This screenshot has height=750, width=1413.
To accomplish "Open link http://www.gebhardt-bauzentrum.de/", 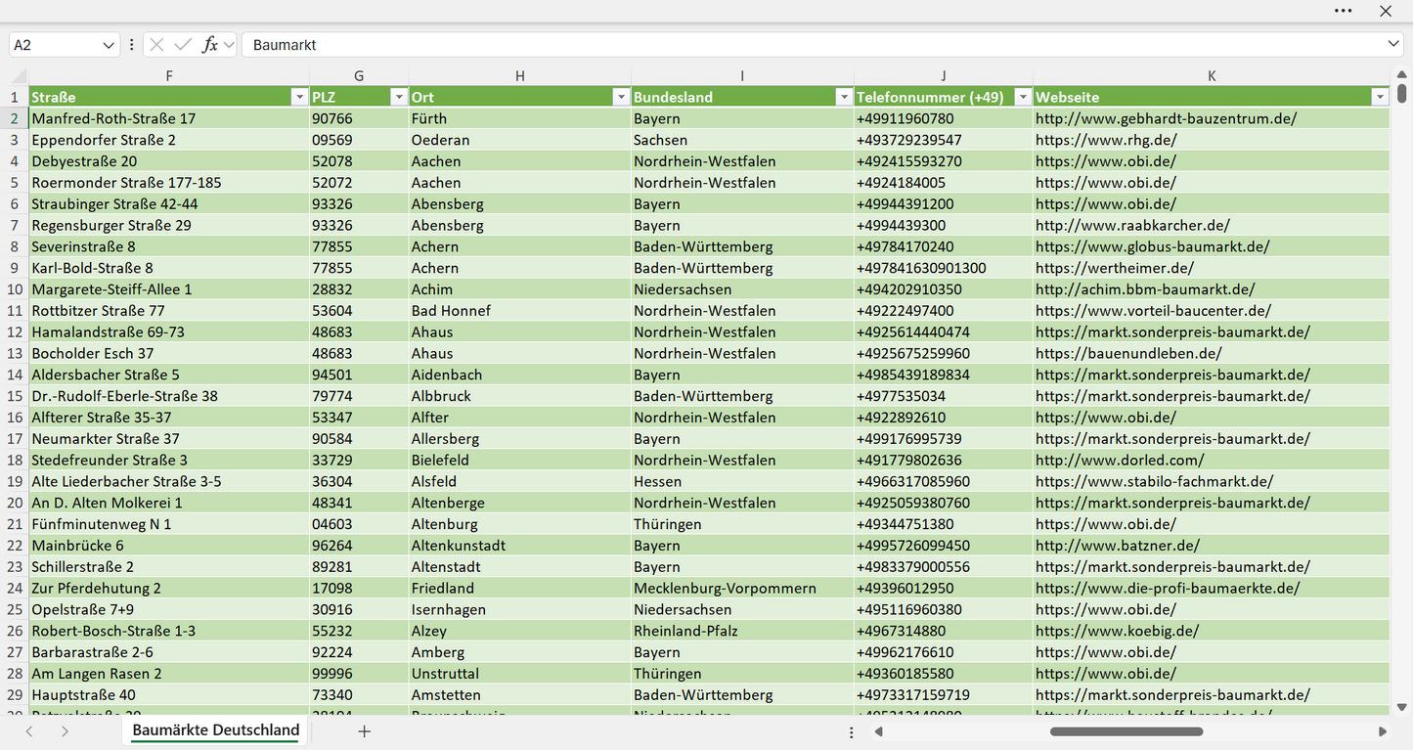I will point(1166,118).
